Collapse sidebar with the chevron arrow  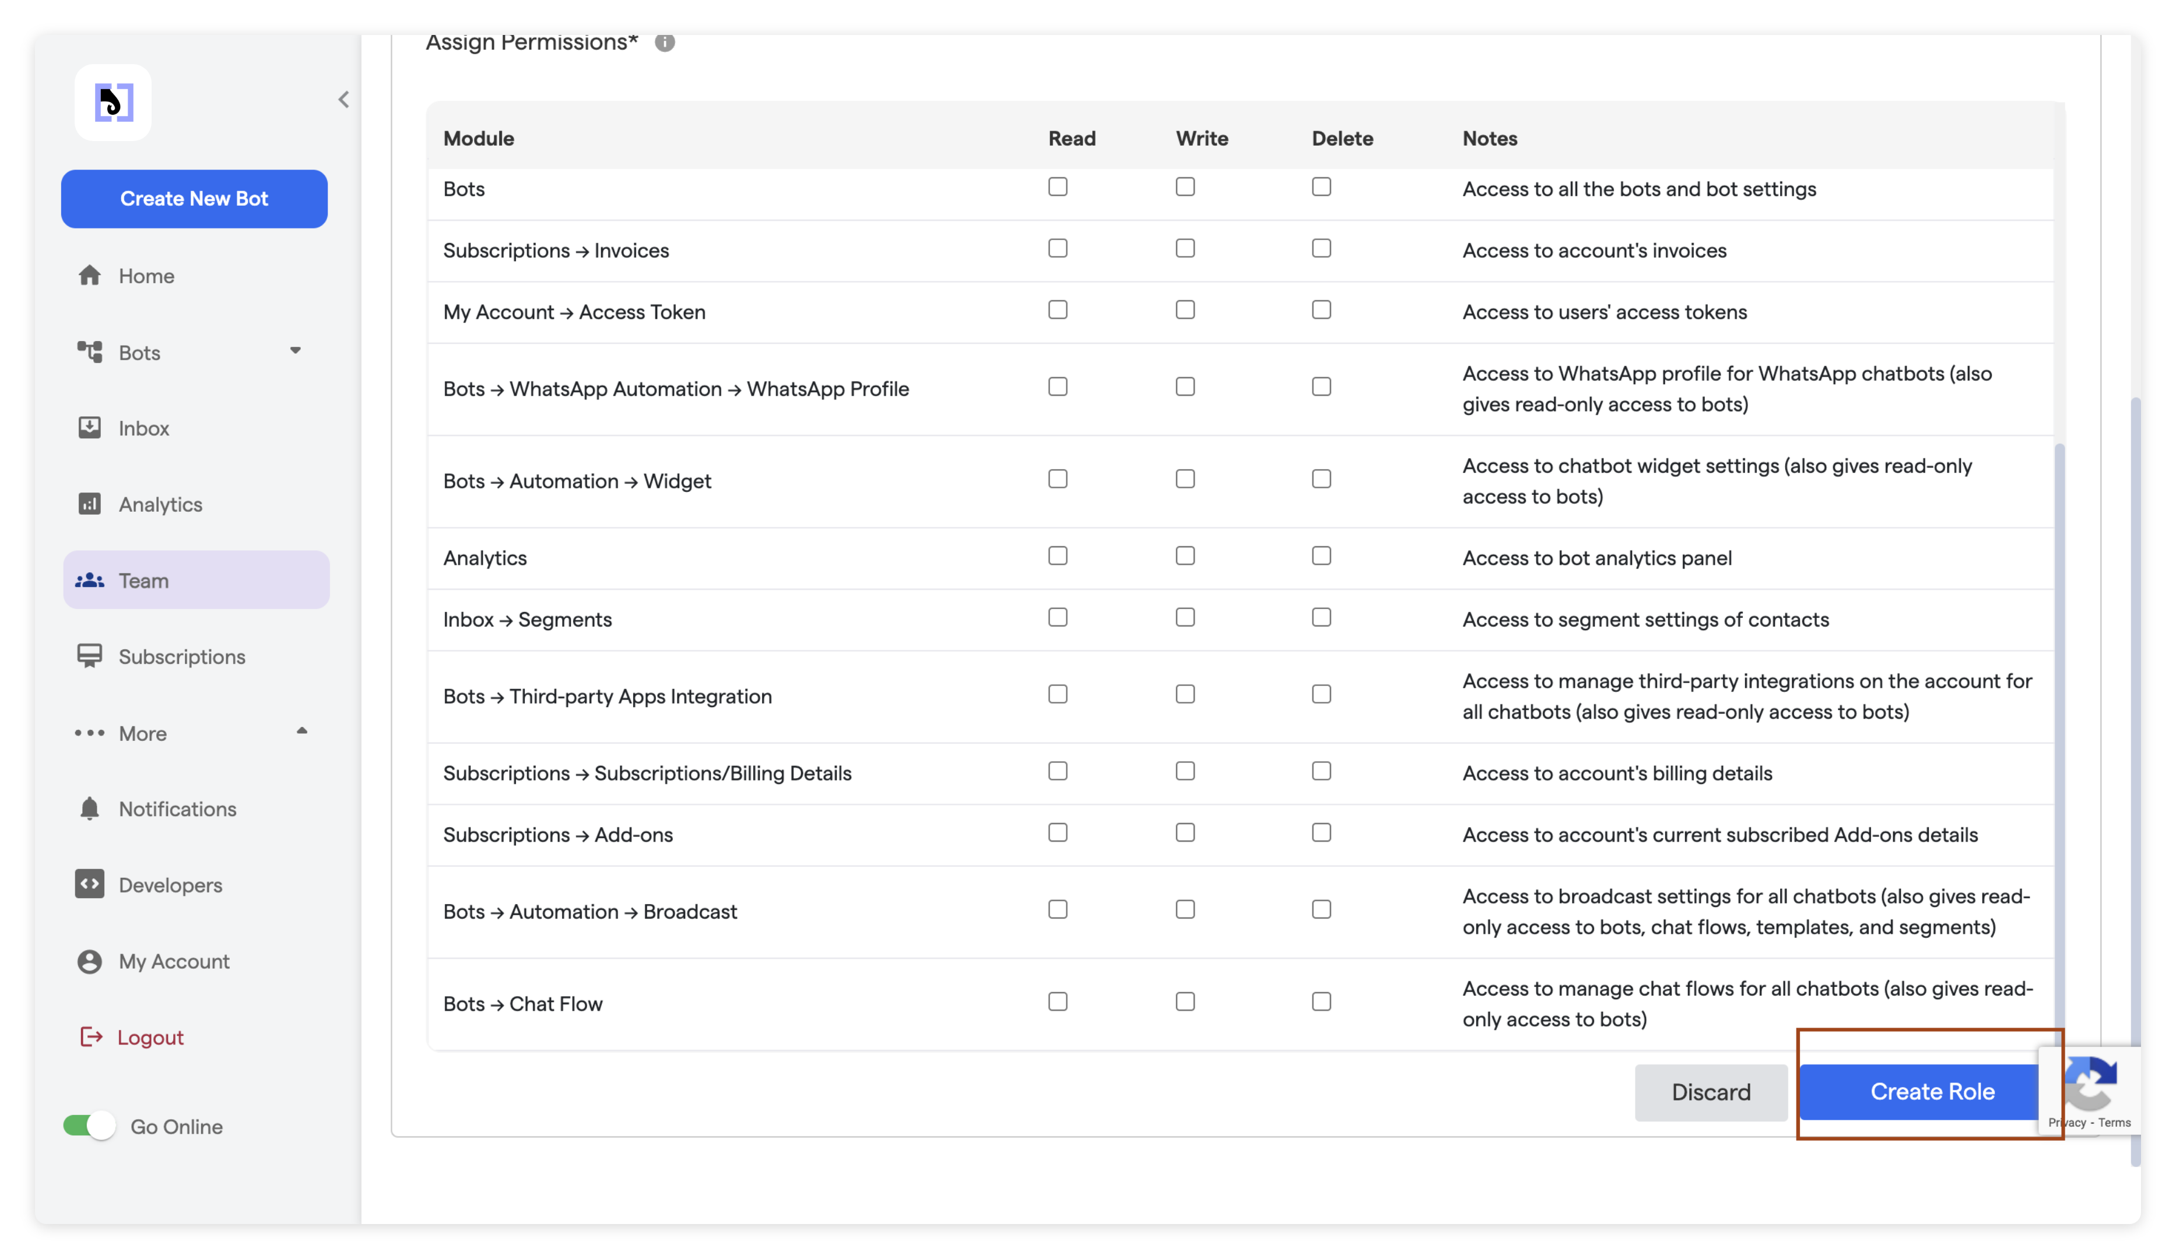343,100
